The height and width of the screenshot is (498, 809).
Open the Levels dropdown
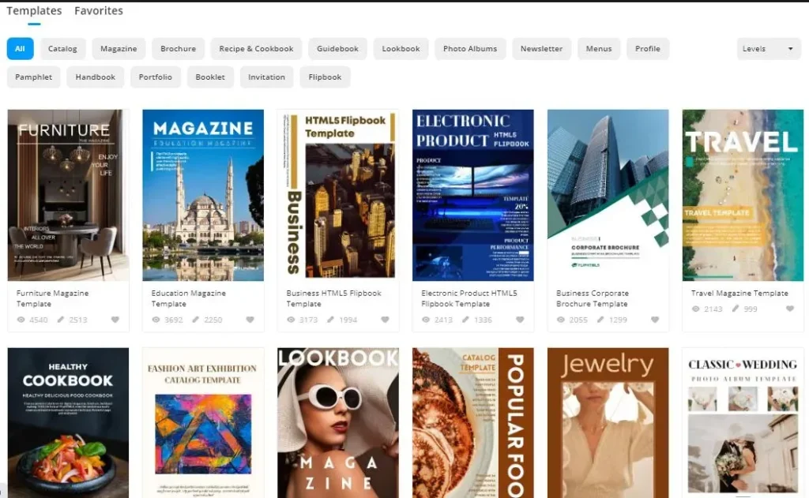tap(768, 49)
